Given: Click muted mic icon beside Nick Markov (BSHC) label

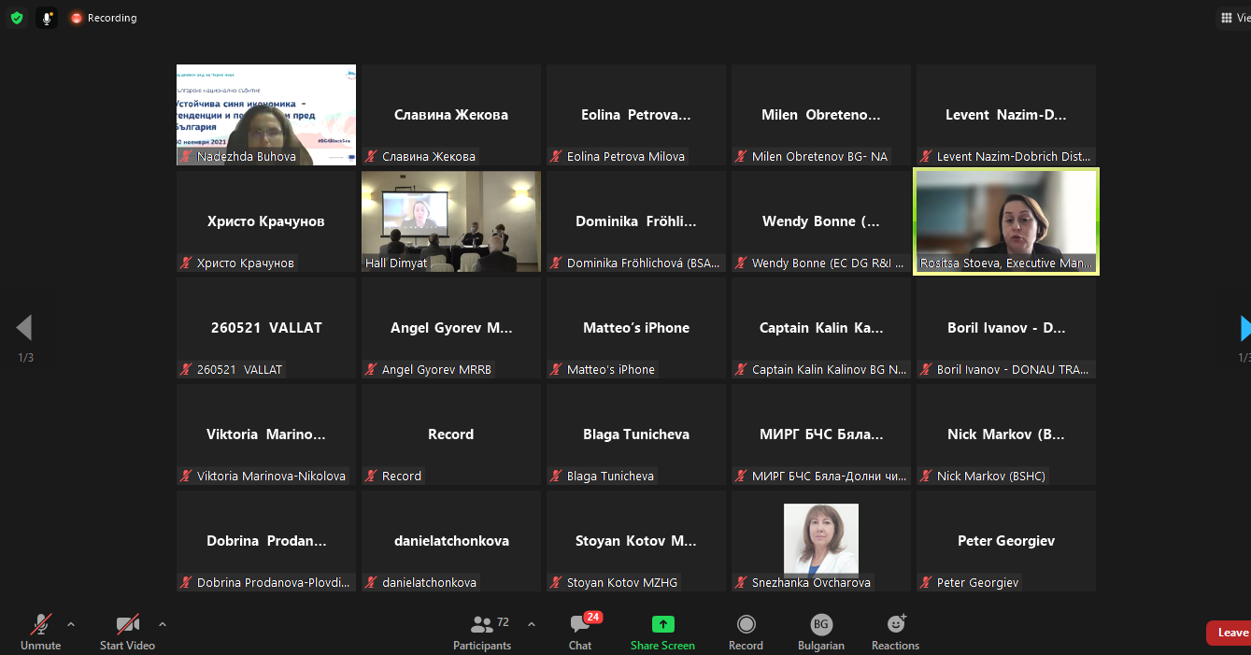Looking at the screenshot, I should point(926,476).
